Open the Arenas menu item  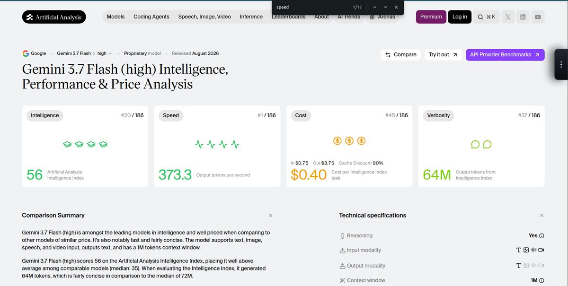tap(382, 17)
